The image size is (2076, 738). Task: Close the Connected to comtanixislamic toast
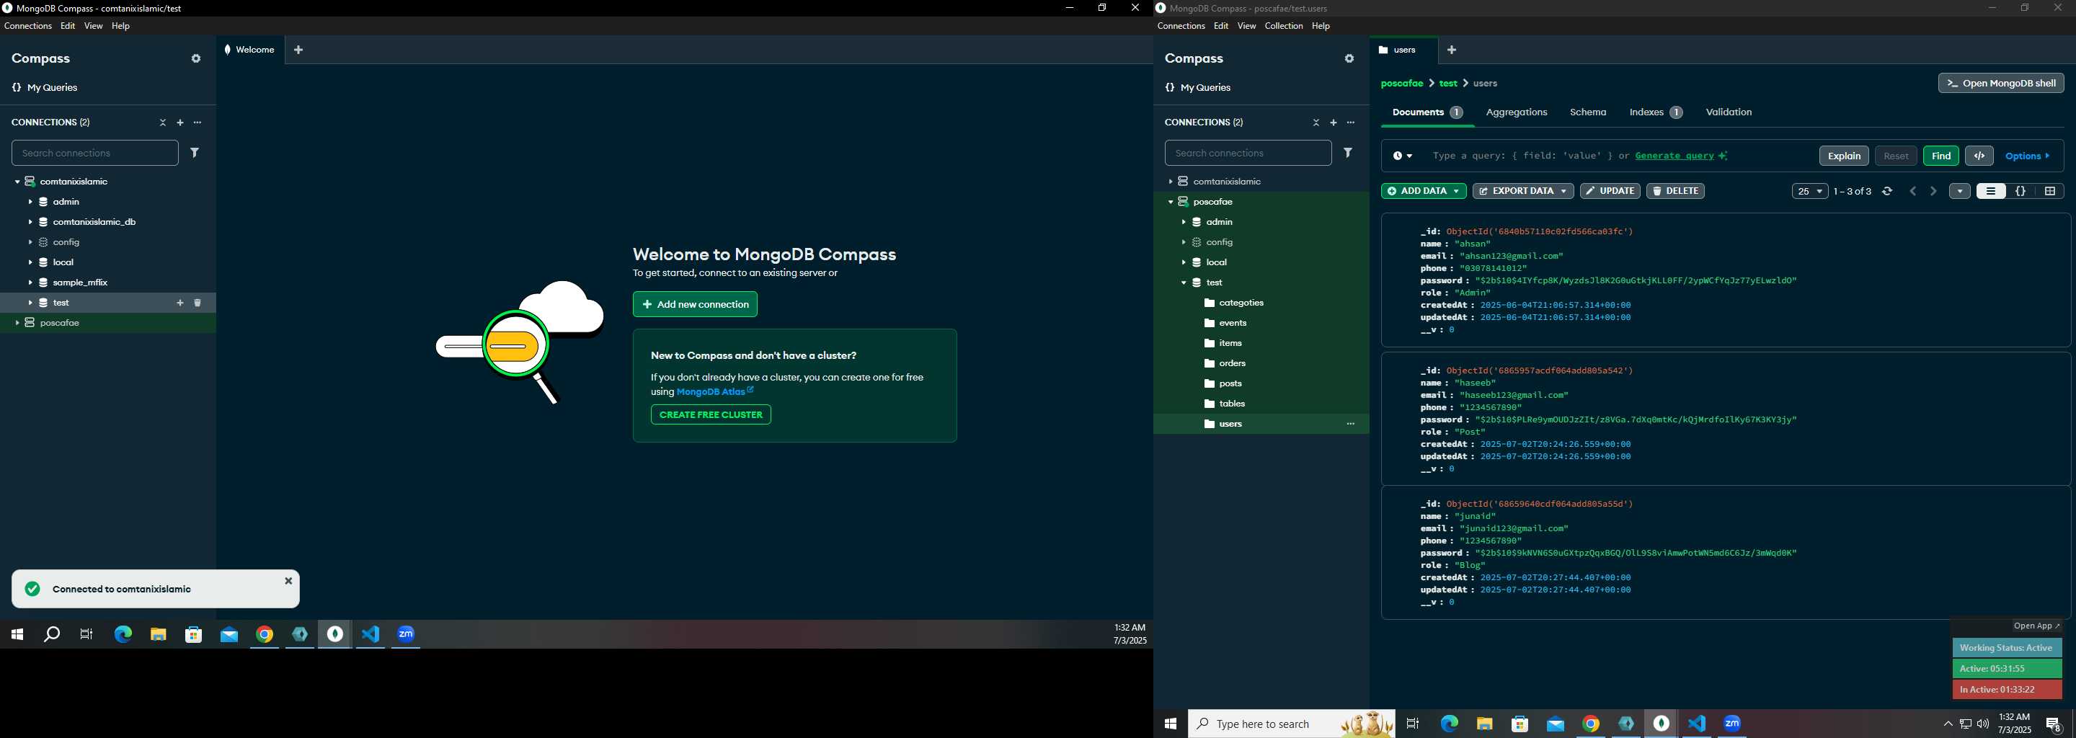(x=288, y=581)
